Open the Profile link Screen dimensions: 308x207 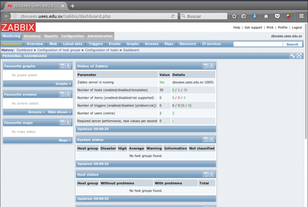[282, 27]
